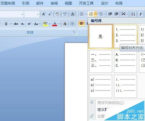Image resolution: width=145 pixels, height=121 pixels.
Task: Apply the yellow text highlight color
Action: [x=46, y=24]
